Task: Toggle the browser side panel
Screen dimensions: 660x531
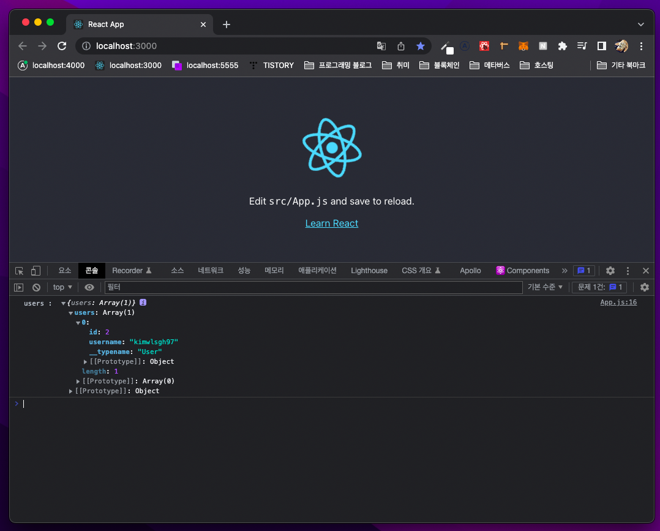Action: [x=601, y=46]
